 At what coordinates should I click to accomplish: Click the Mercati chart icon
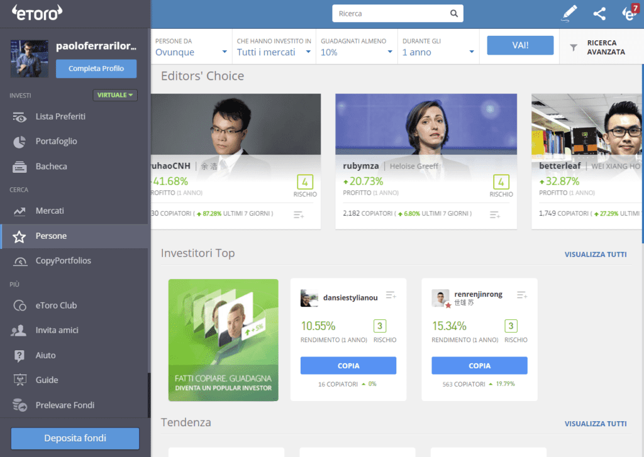pyautogui.click(x=19, y=211)
